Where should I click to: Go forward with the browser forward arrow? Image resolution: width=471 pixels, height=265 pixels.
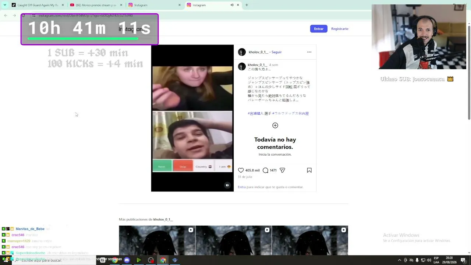click(x=14, y=15)
